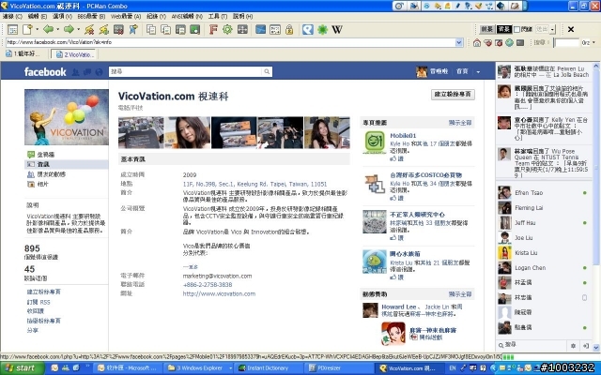Switch to PDresizer in taskbar
This screenshot has width=601, height=375.
coord(339,368)
